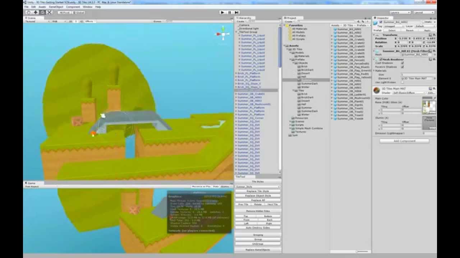460x258 pixels.
Task: Select the Move tool in toolbar
Action: tap(36, 12)
